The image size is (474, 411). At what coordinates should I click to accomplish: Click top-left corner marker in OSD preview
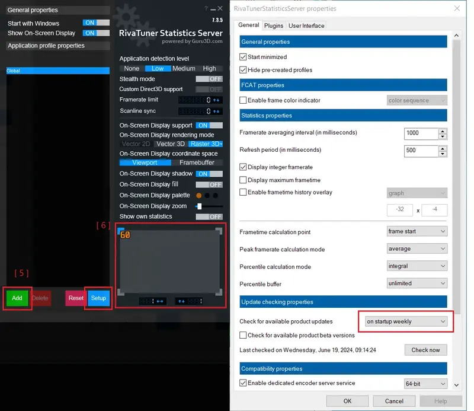(121, 230)
